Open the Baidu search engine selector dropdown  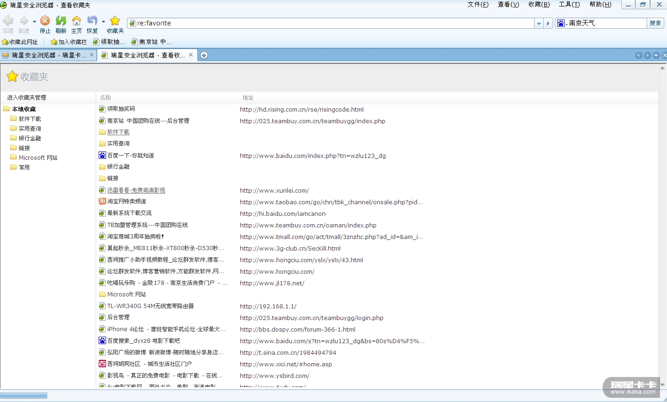click(562, 23)
